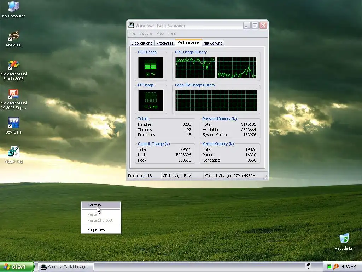Screen dimensions: 362x272
Task: Switch to the Applications tab
Action: 142,43
